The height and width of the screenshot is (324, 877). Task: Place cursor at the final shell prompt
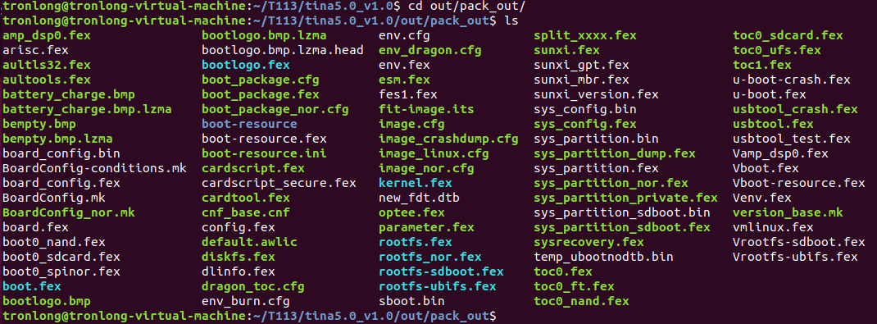pos(501,316)
